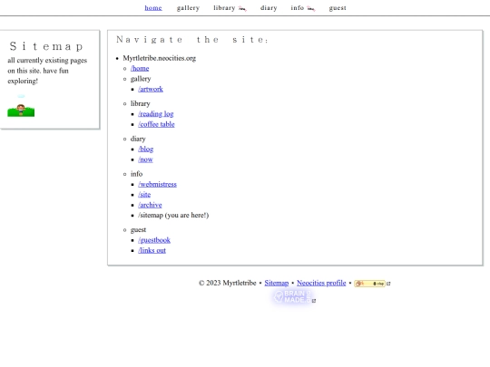
Task: Open the library menu item
Action: [x=224, y=8]
